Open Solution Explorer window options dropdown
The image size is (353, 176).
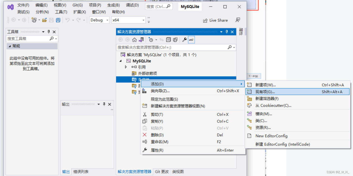pos(221,32)
